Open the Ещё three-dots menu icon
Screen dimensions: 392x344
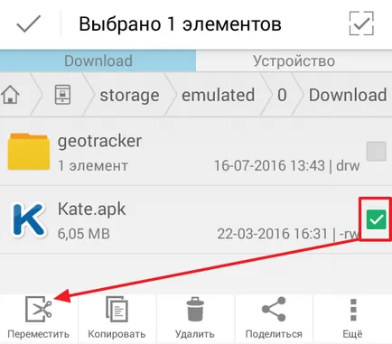(353, 310)
